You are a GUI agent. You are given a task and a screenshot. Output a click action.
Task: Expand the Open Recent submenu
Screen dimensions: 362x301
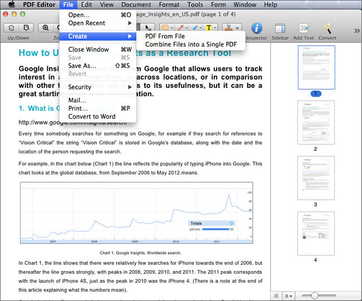pos(98,23)
